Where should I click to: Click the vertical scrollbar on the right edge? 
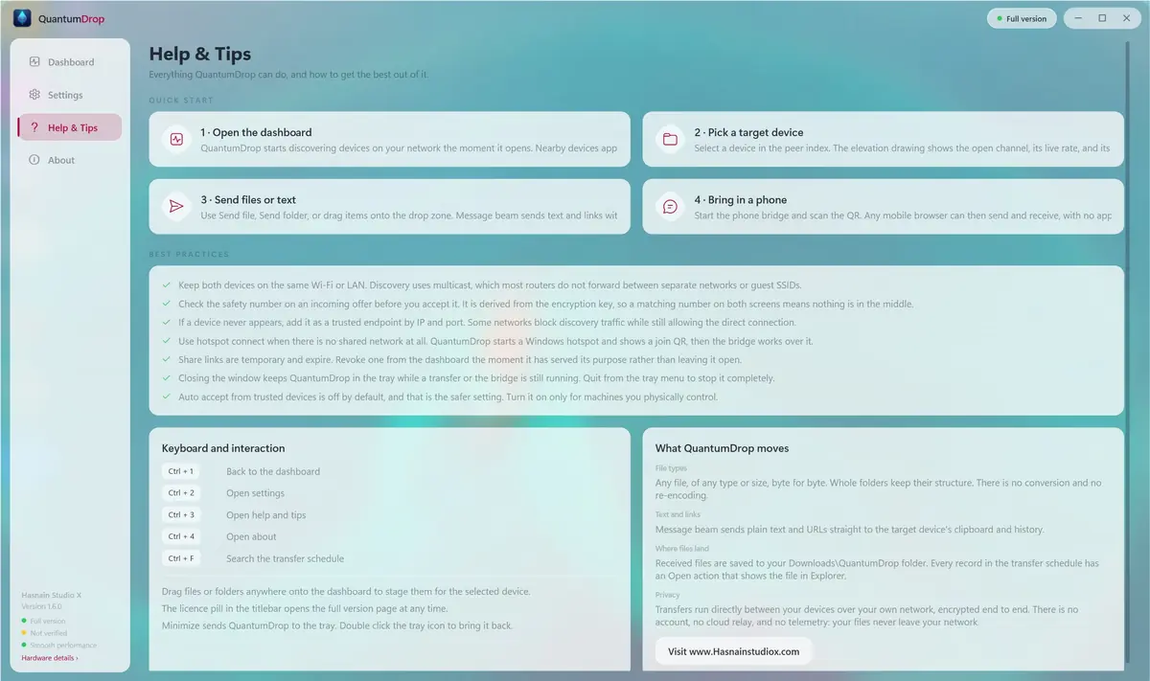(x=1127, y=354)
